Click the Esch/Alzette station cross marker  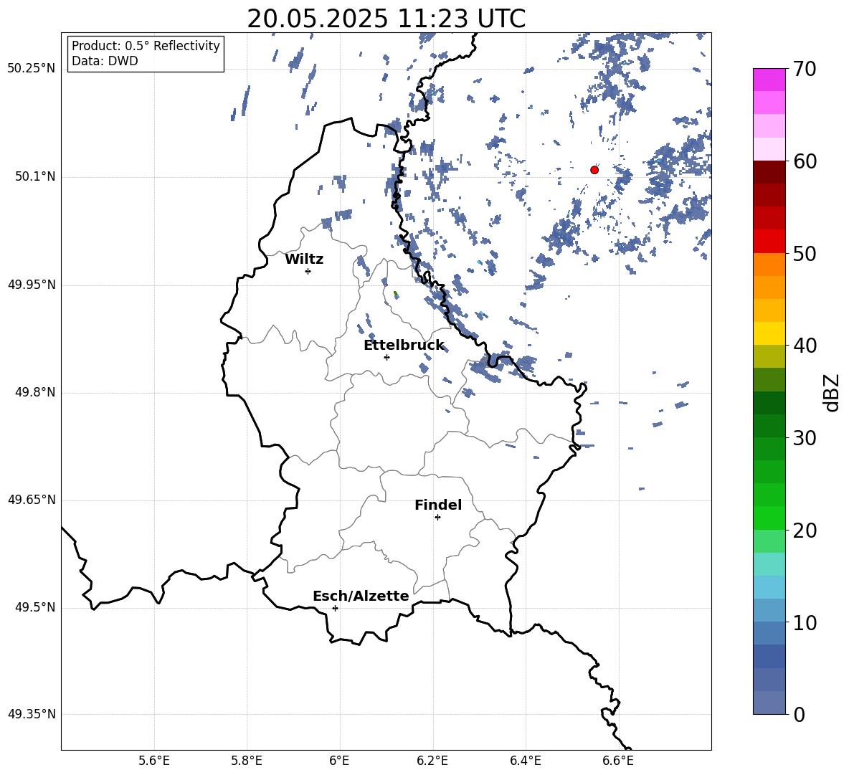(335, 608)
